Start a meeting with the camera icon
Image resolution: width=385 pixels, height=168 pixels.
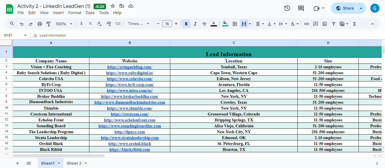[x=316, y=8]
